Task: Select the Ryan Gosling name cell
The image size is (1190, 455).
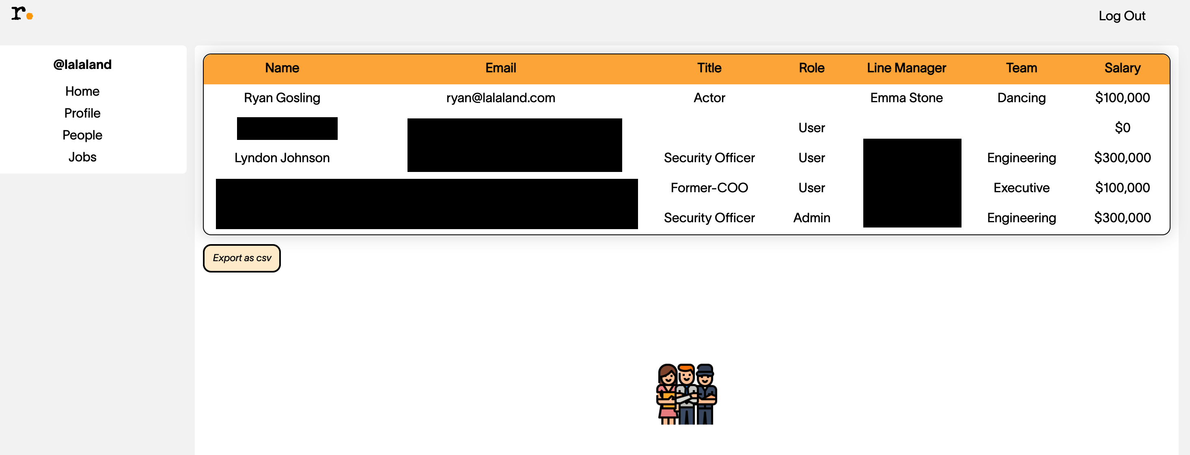Action: coord(282,98)
